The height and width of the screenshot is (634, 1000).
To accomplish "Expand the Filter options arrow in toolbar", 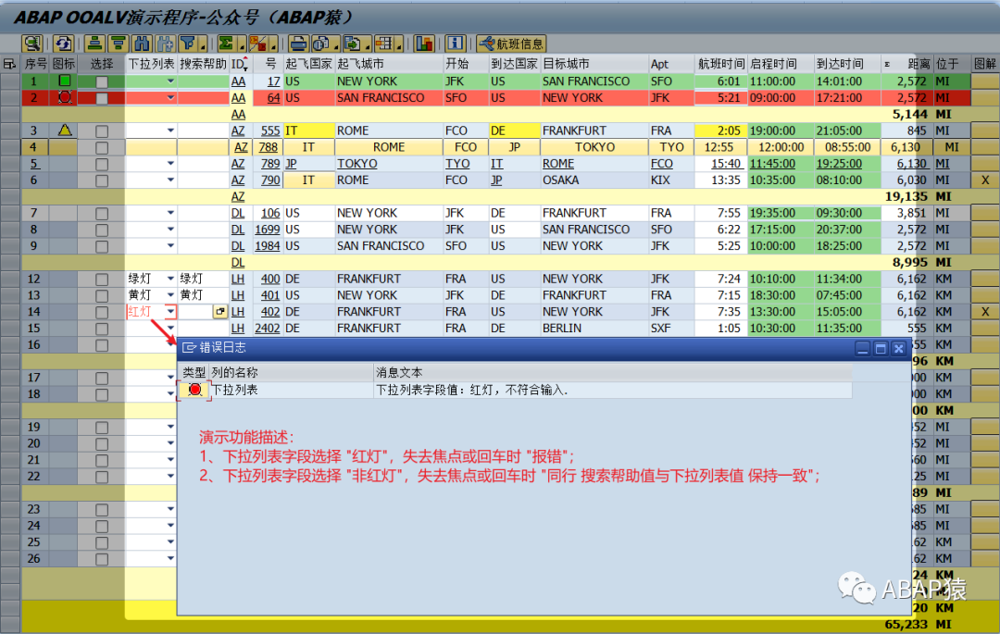I will click(202, 44).
